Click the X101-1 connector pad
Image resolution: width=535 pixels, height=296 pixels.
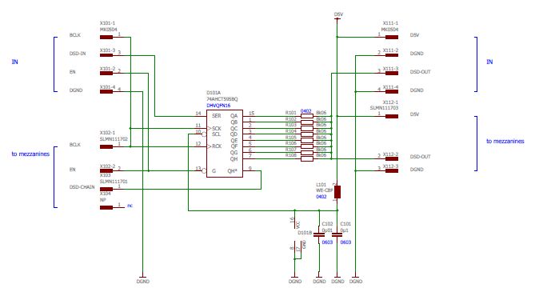(x=106, y=38)
